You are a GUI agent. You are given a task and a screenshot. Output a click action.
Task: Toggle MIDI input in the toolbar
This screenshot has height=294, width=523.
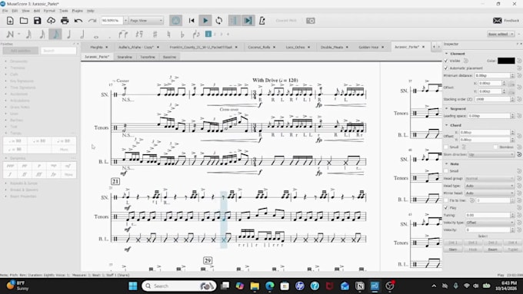[x=176, y=21]
